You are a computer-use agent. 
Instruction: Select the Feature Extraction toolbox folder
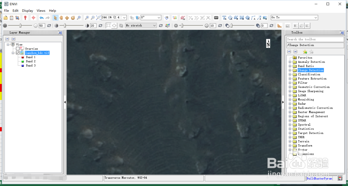(x=312, y=79)
